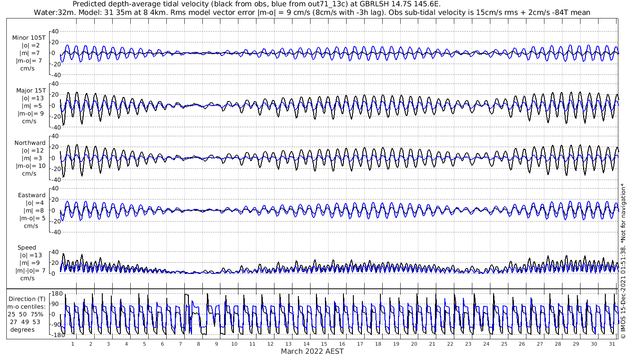
Task: Click day '18' on the date axis
Action: pos(378,344)
